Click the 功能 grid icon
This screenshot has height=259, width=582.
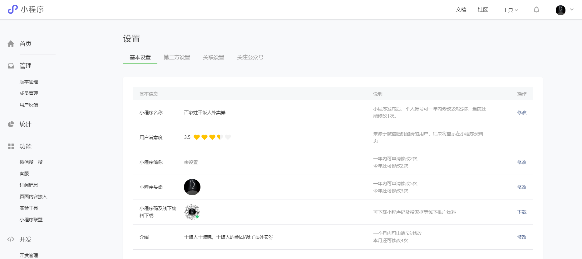(x=11, y=146)
